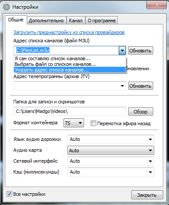Uncheck the Все настройки checkbox
Viewport: 169px width, 205px height.
(x=9, y=194)
